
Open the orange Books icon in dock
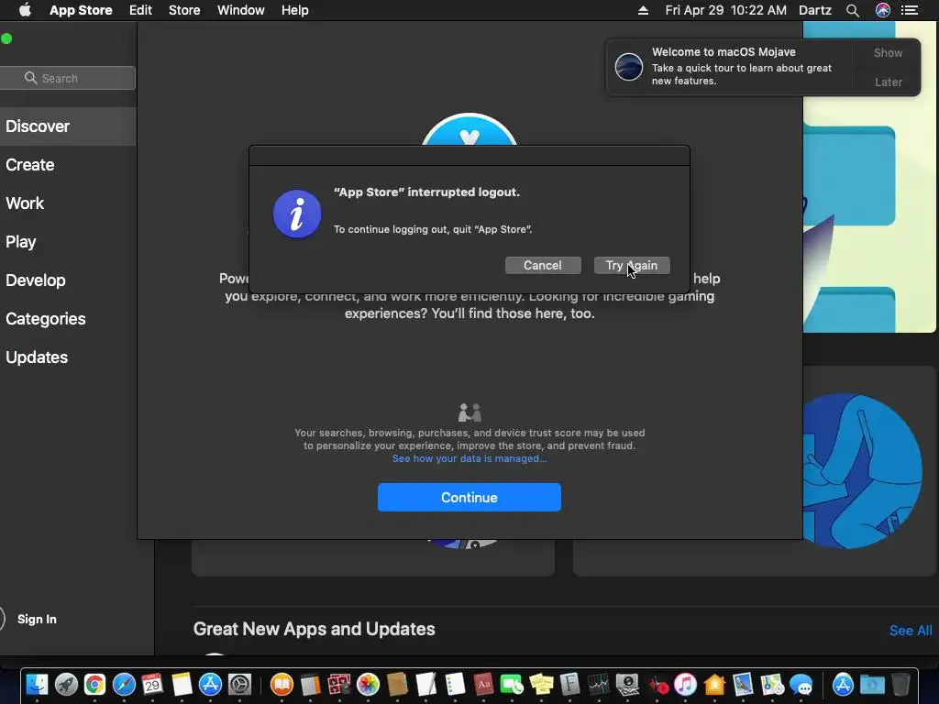(282, 684)
